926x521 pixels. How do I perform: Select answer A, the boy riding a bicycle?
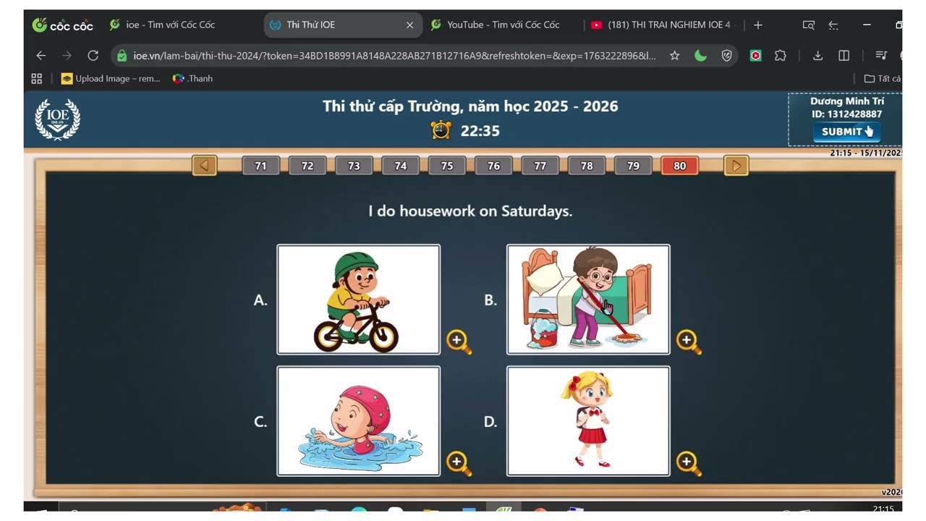[x=359, y=300]
